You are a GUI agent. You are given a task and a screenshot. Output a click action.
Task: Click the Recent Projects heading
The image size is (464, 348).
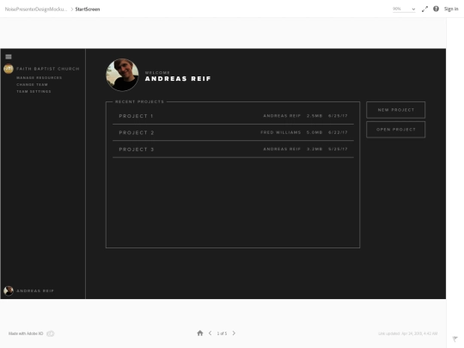pos(139,101)
